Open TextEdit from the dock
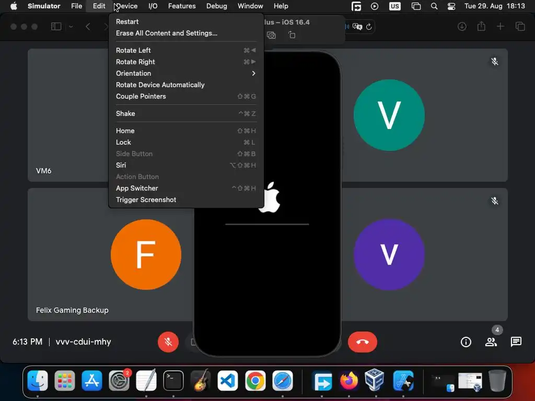 (x=146, y=381)
